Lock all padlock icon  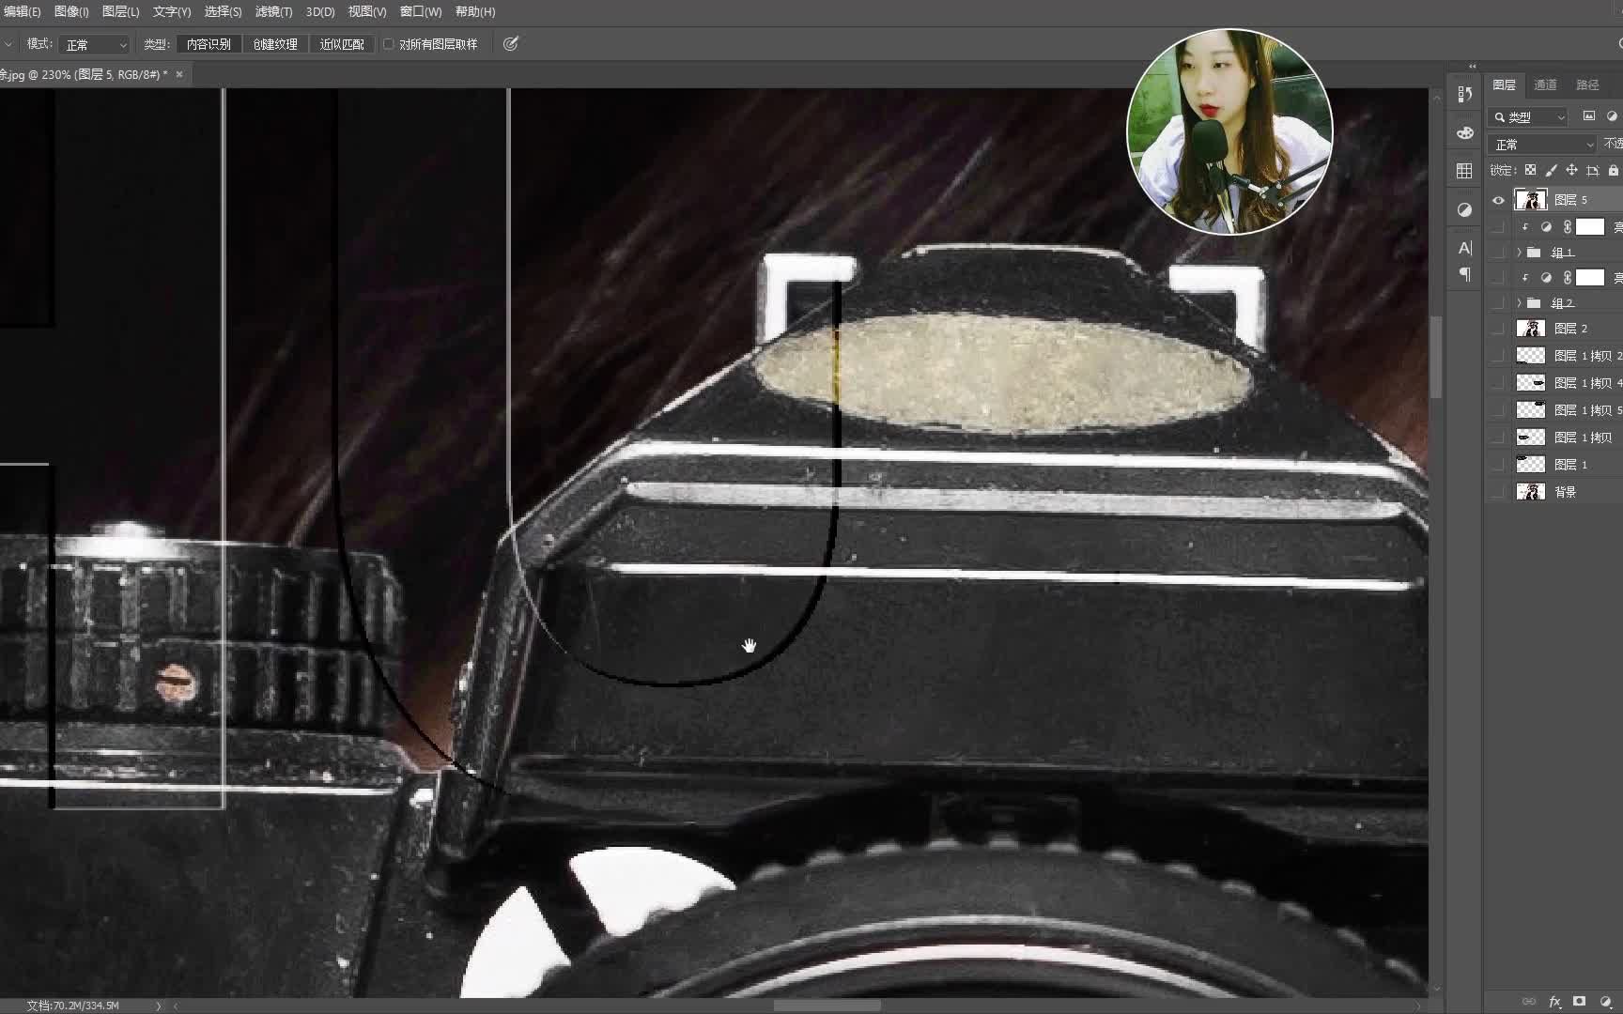1613,170
